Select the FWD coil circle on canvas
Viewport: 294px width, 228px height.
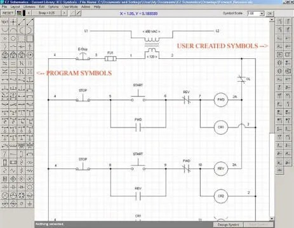point(221,99)
